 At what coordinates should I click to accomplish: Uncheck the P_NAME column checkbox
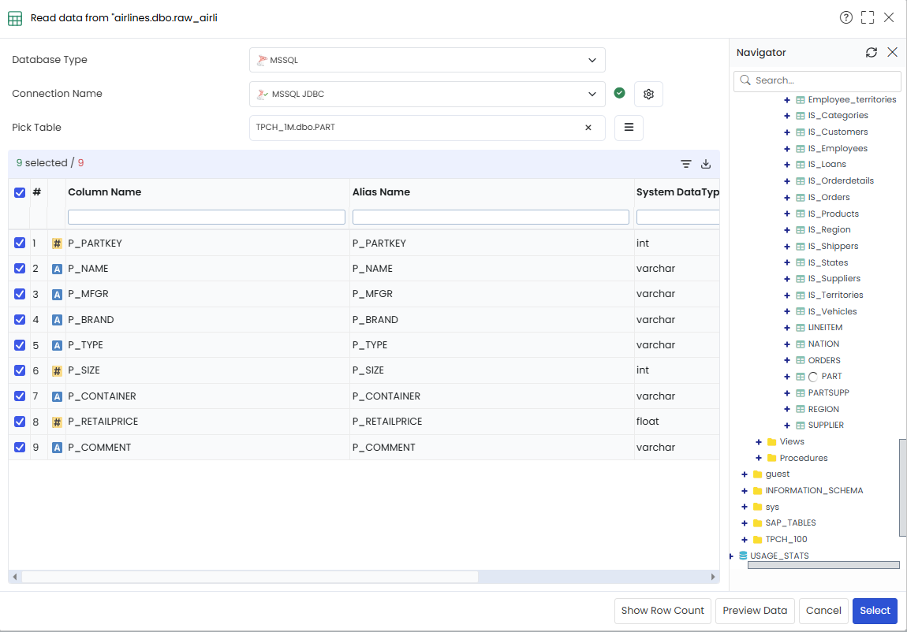[20, 269]
